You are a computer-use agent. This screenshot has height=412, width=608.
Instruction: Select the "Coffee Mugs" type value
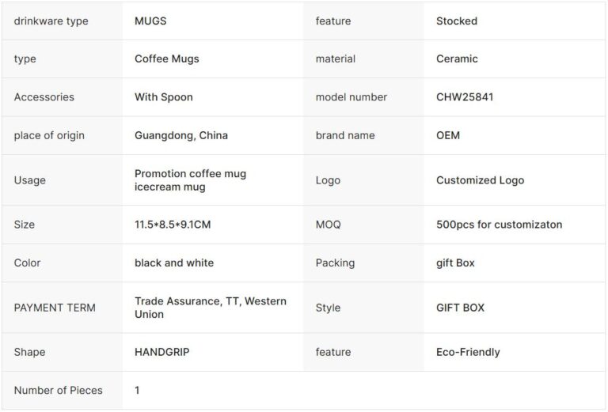point(167,59)
